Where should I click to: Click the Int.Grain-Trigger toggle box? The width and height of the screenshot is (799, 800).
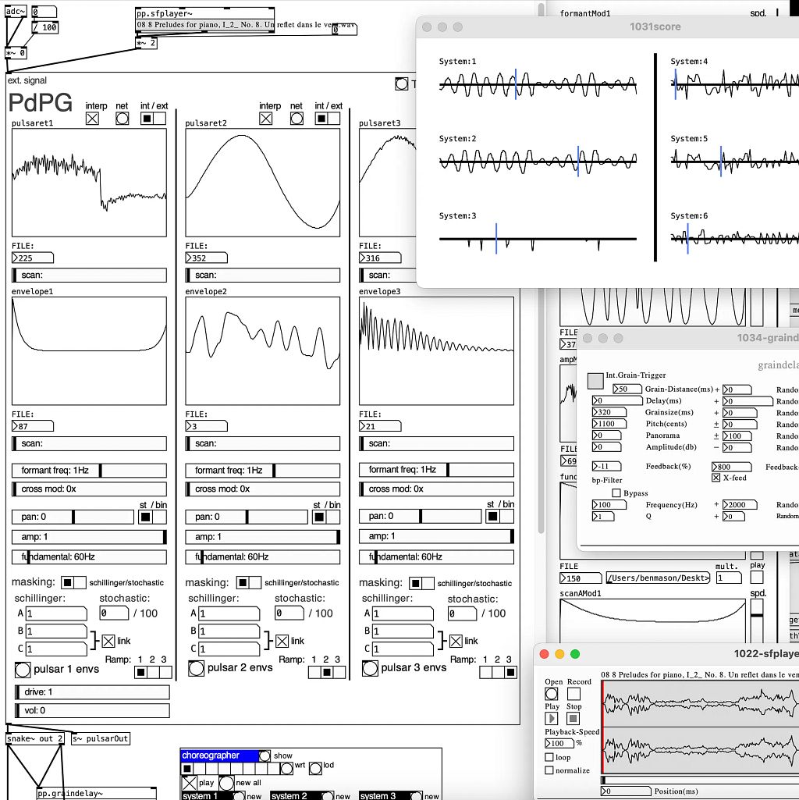pyautogui.click(x=595, y=381)
